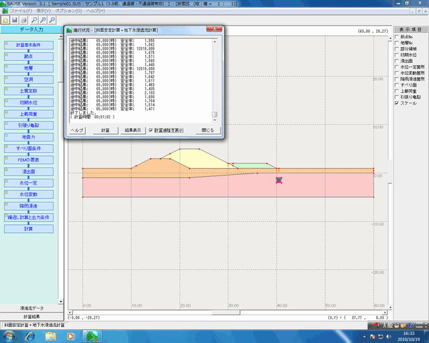Image resolution: width=429 pixels, height=343 pixels.
Task: Launch Internet Explorer from taskbar
Action: click(x=30, y=336)
